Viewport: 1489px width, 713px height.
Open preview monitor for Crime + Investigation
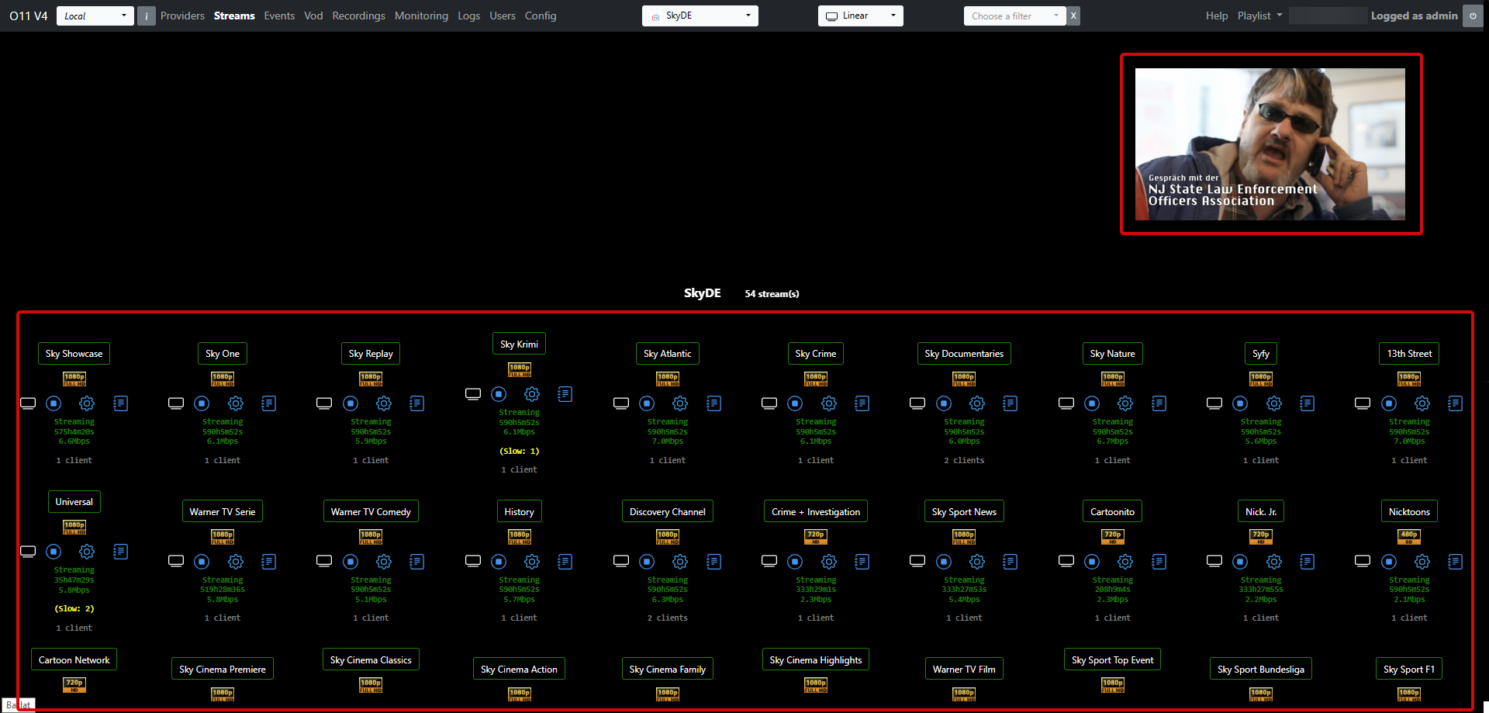[769, 560]
